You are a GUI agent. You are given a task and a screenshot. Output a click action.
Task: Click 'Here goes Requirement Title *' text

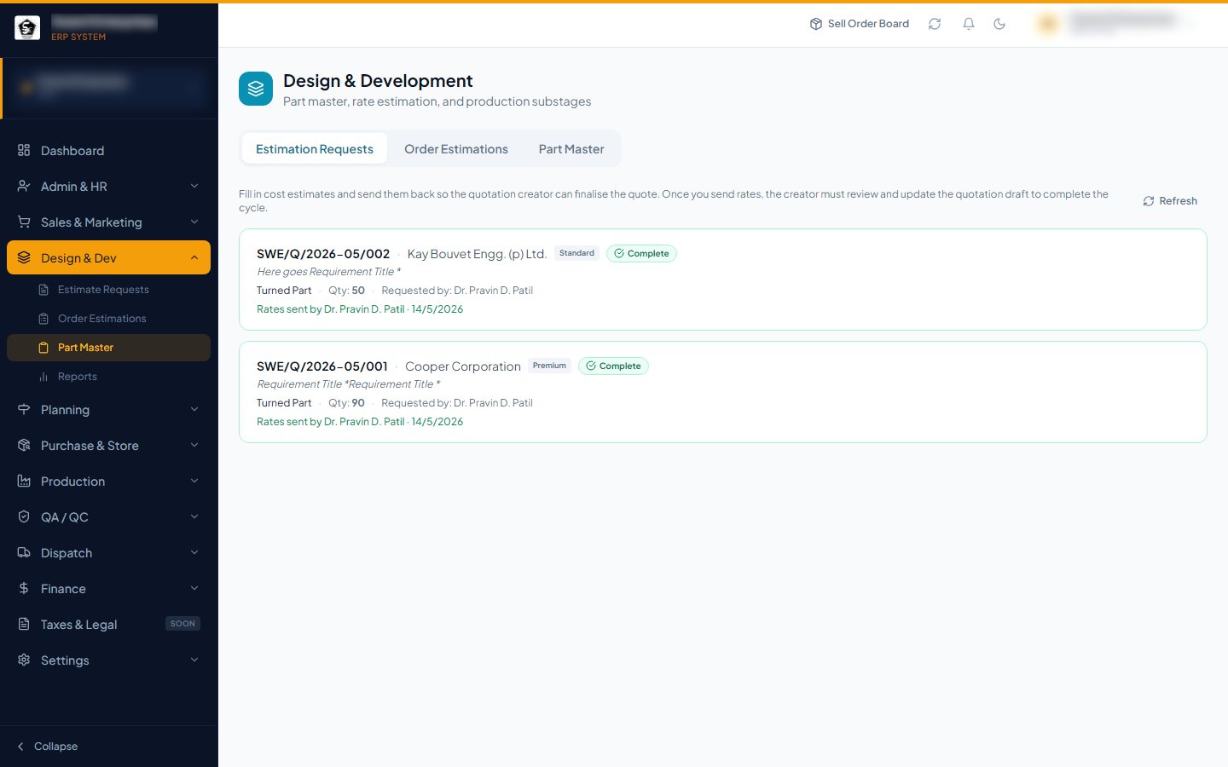tap(328, 272)
